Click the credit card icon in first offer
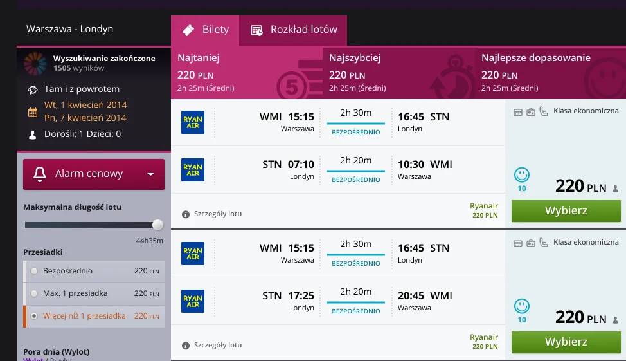This screenshot has width=626, height=361. pos(518,112)
